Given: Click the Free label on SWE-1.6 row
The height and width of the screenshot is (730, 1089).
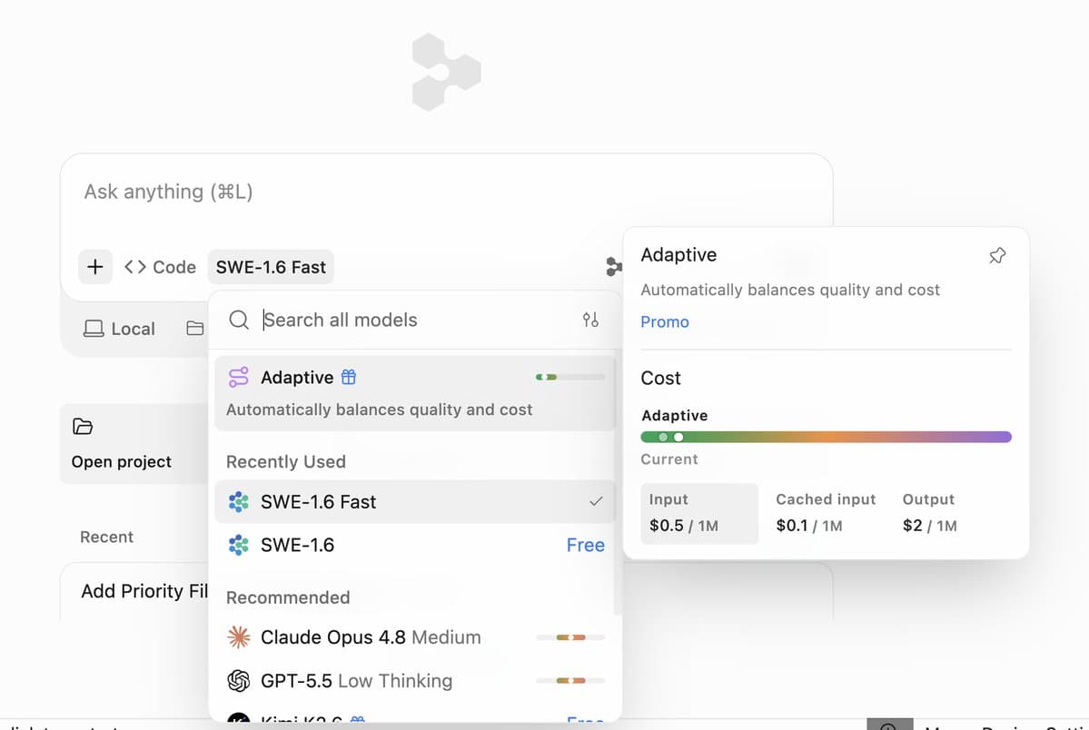Looking at the screenshot, I should 586,546.
